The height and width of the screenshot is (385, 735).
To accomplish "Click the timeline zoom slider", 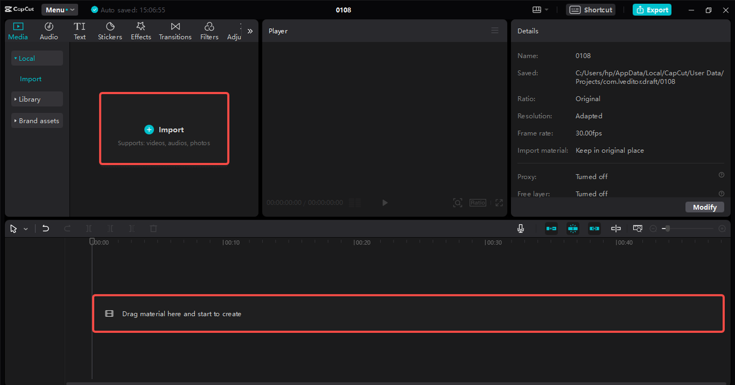I will (x=687, y=228).
